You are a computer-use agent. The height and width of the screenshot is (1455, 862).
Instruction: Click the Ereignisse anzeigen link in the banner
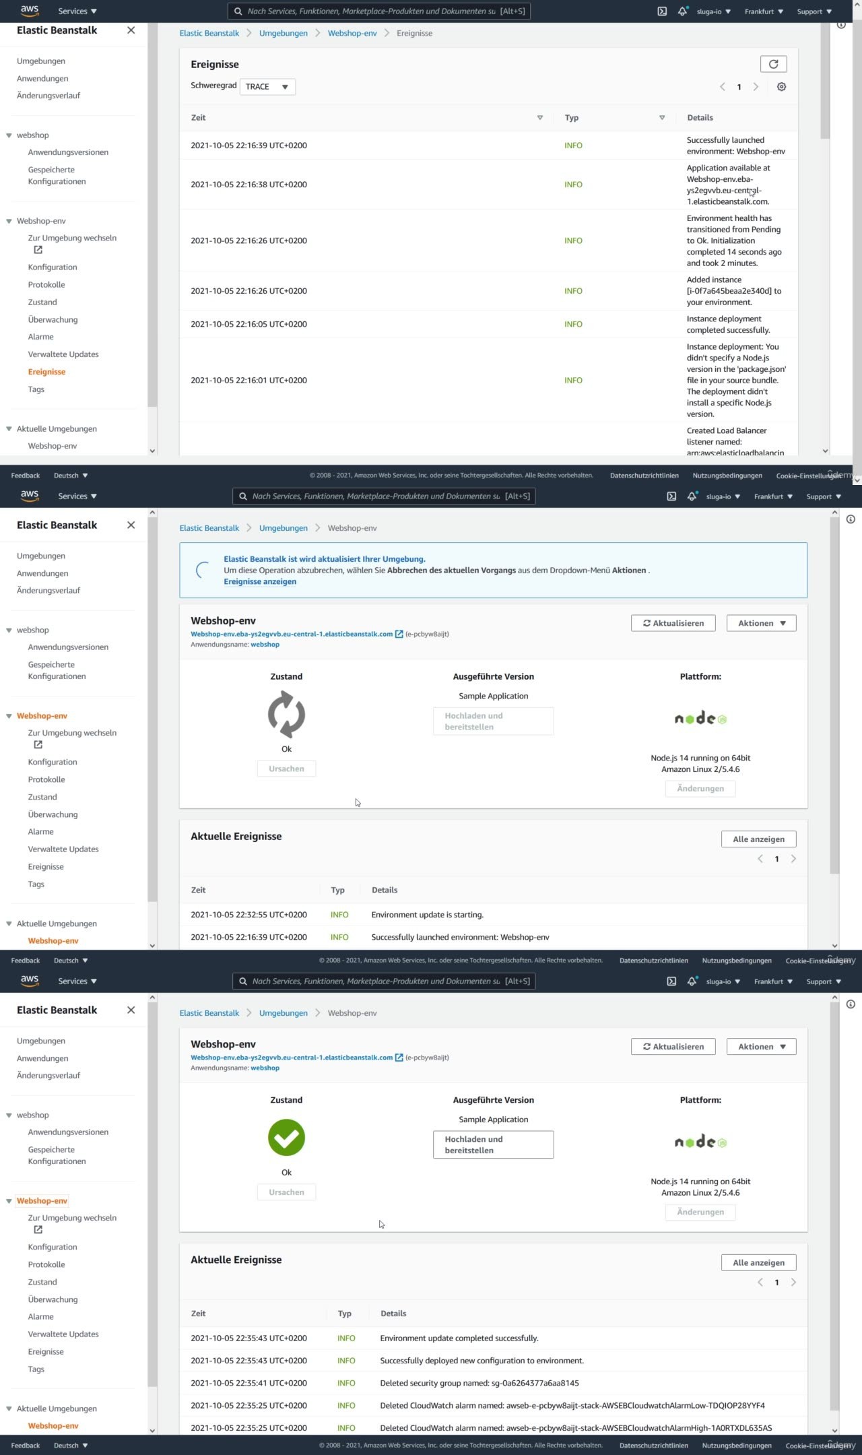pos(260,582)
